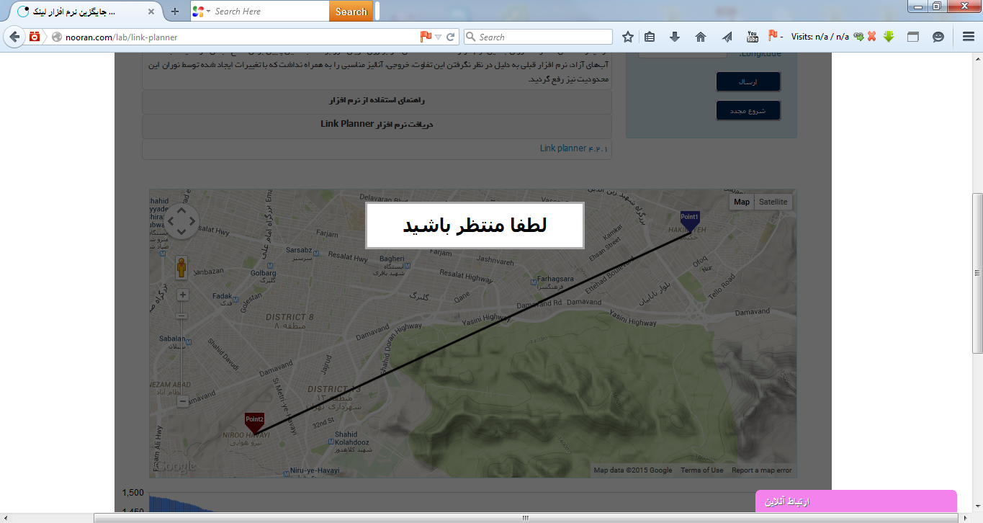Pan the map right with the arrow control
Viewport: 983px width, 523px height.
[x=193, y=221]
